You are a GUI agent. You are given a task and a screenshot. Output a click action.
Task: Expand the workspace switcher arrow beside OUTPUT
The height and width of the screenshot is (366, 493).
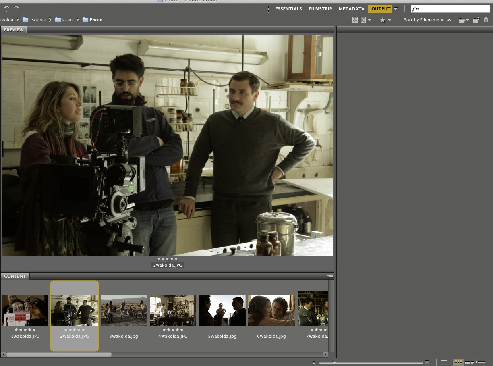[396, 9]
